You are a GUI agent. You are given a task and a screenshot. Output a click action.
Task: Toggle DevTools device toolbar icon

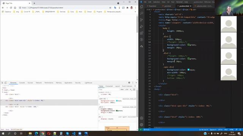[x=6, y=83]
